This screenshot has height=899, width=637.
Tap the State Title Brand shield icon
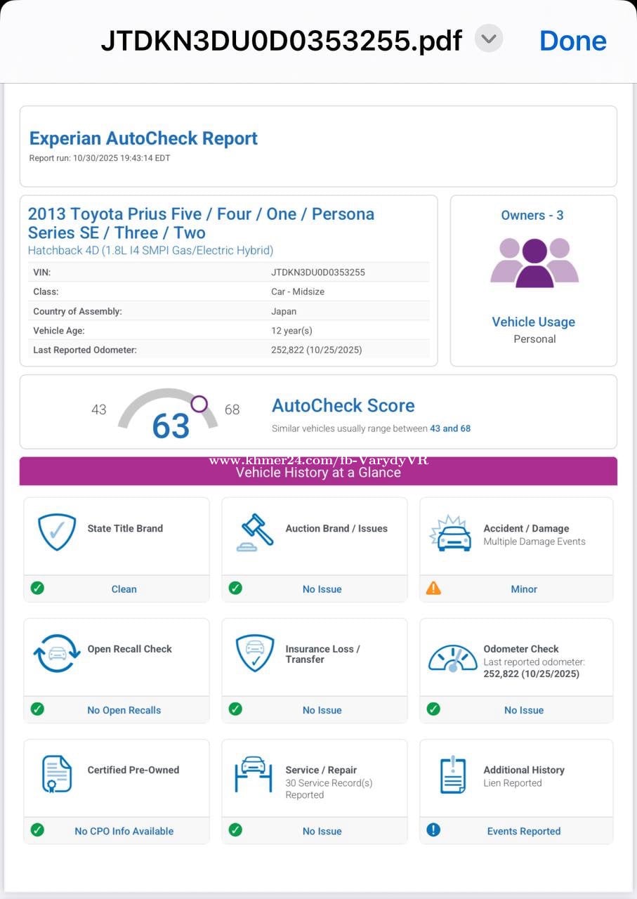pos(57,532)
